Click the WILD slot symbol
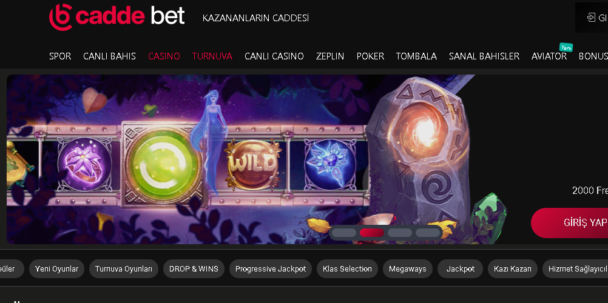Image resolution: width=608 pixels, height=303 pixels. click(x=252, y=164)
